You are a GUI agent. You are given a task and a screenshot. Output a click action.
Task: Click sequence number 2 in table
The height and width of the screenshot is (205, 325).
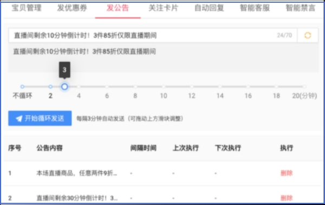(10, 198)
